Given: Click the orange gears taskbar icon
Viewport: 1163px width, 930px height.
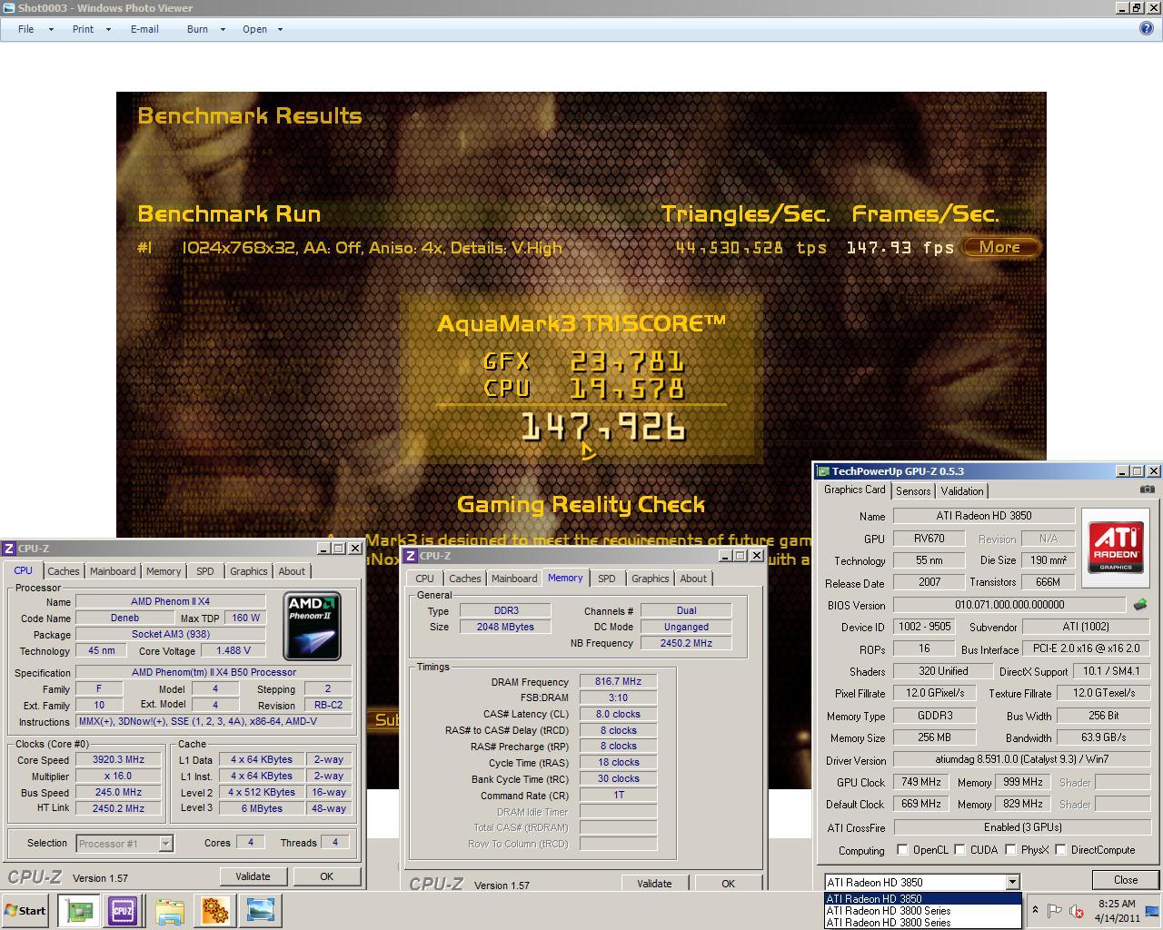Looking at the screenshot, I should (215, 911).
